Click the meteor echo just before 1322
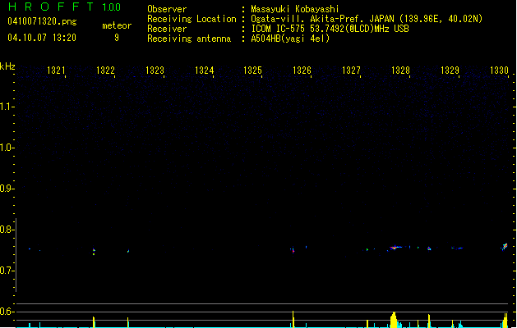Image resolution: width=517 pixels, height=328 pixels. point(94,252)
